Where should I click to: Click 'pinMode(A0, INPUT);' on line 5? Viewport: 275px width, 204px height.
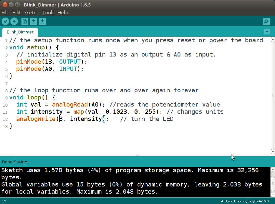(x=50, y=69)
